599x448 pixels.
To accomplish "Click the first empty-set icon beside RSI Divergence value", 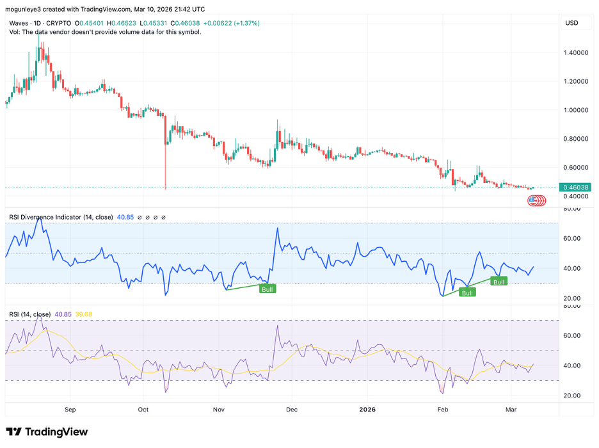I will (140, 217).
